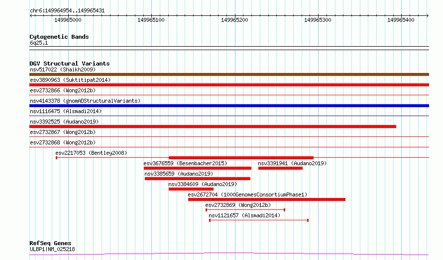The width and height of the screenshot is (443, 260).
Task: Select the brown nsv517022 variant bar
Action: point(229,74)
